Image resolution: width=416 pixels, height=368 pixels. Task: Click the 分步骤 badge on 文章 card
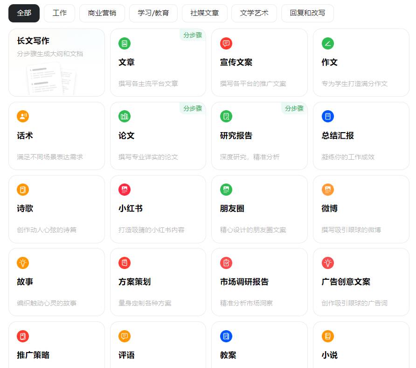click(x=193, y=35)
